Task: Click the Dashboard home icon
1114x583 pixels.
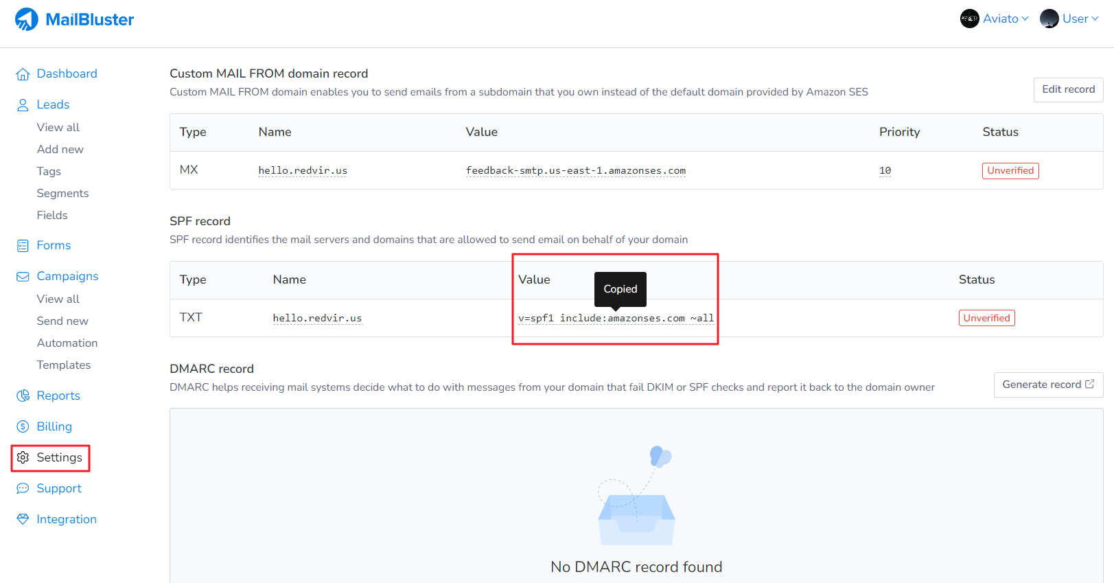Action: 23,74
